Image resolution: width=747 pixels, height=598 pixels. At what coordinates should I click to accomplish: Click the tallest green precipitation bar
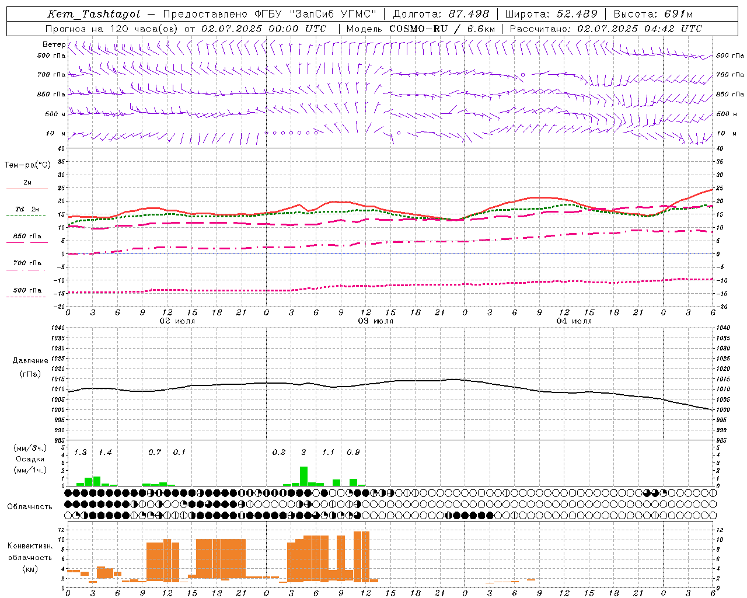tap(303, 476)
